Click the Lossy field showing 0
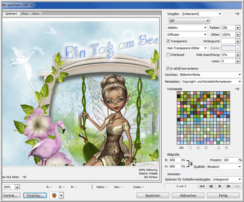The image size is (244, 202). pos(228,61)
